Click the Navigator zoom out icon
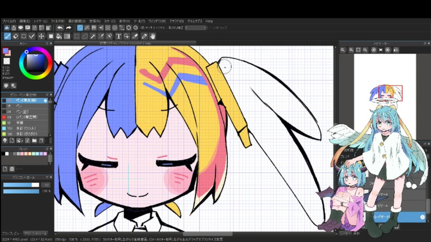This screenshot has height=242, width=431. pyautogui.click(x=365, y=50)
